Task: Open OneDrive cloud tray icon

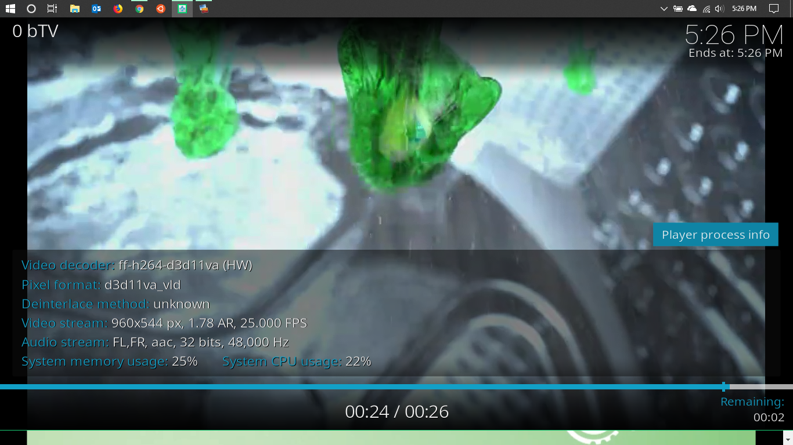Action: click(x=692, y=9)
